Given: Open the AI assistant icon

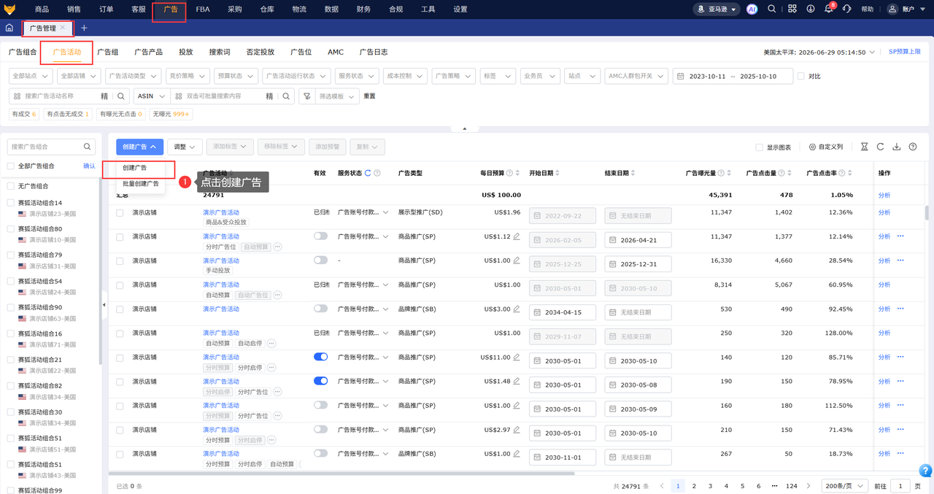Looking at the screenshot, I should (752, 9).
